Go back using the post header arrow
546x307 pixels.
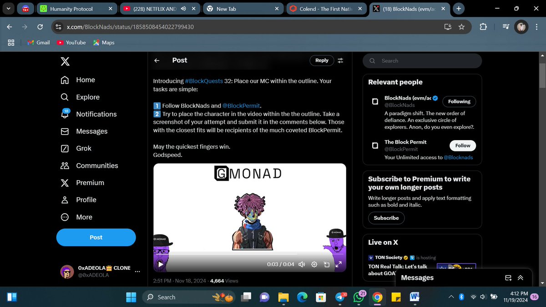click(x=157, y=60)
